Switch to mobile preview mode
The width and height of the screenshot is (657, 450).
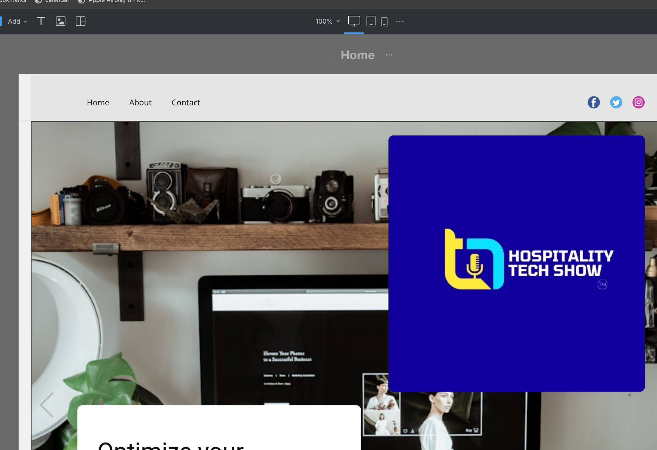tap(384, 22)
